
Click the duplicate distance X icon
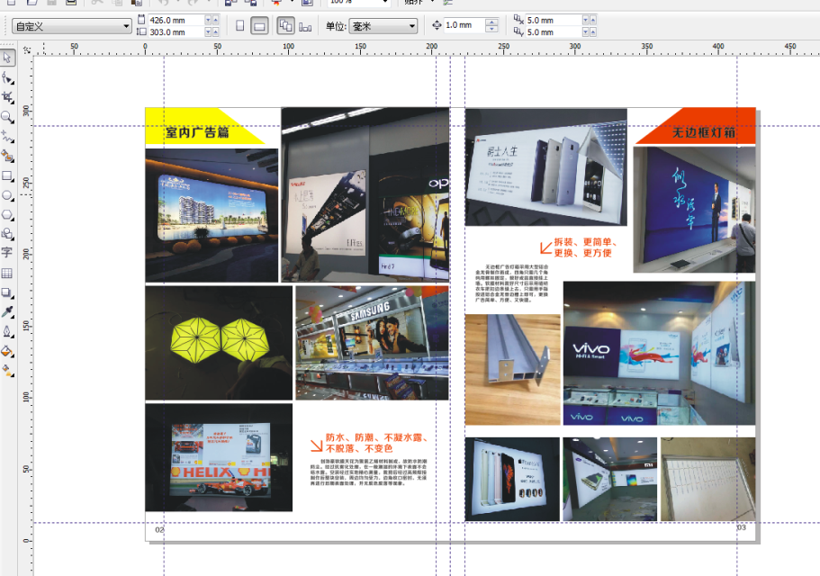[x=518, y=20]
